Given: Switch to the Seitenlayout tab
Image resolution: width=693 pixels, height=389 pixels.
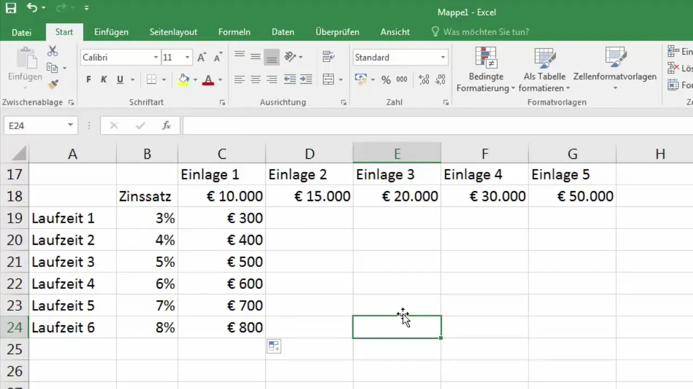Looking at the screenshot, I should [x=173, y=32].
